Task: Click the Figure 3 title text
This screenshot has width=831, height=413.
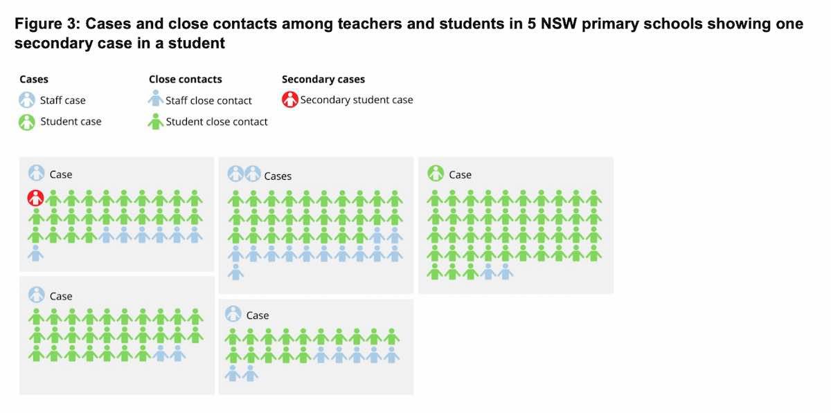Action: [409, 33]
